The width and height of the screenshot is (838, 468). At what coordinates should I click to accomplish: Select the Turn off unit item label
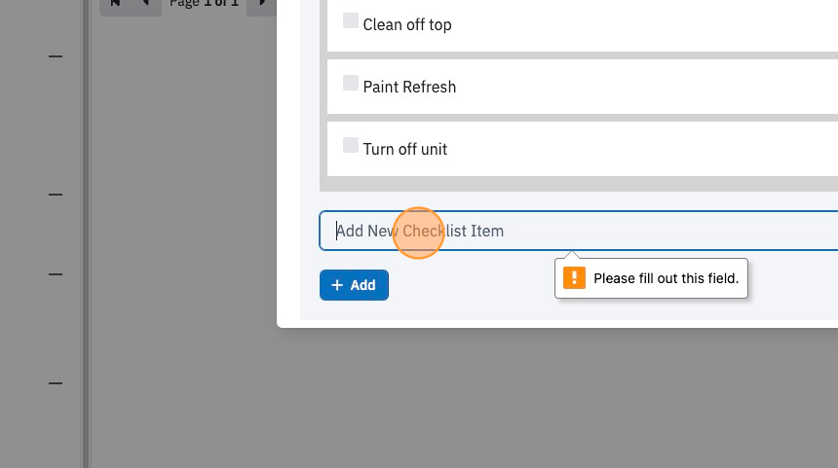[x=405, y=150]
